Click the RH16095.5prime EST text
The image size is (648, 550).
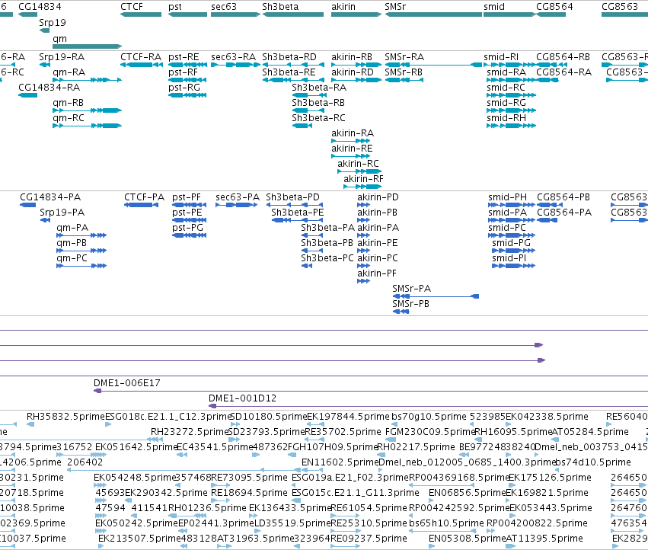(x=513, y=432)
